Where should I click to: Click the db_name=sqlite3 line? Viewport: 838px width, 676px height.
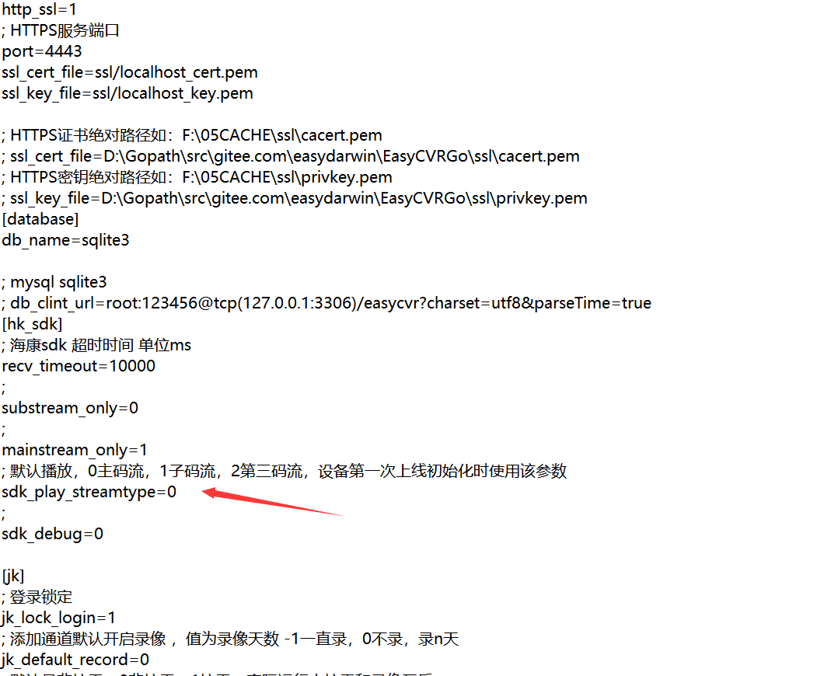[x=65, y=240]
